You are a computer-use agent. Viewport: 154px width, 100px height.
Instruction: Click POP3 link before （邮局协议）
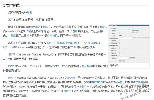(86, 43)
